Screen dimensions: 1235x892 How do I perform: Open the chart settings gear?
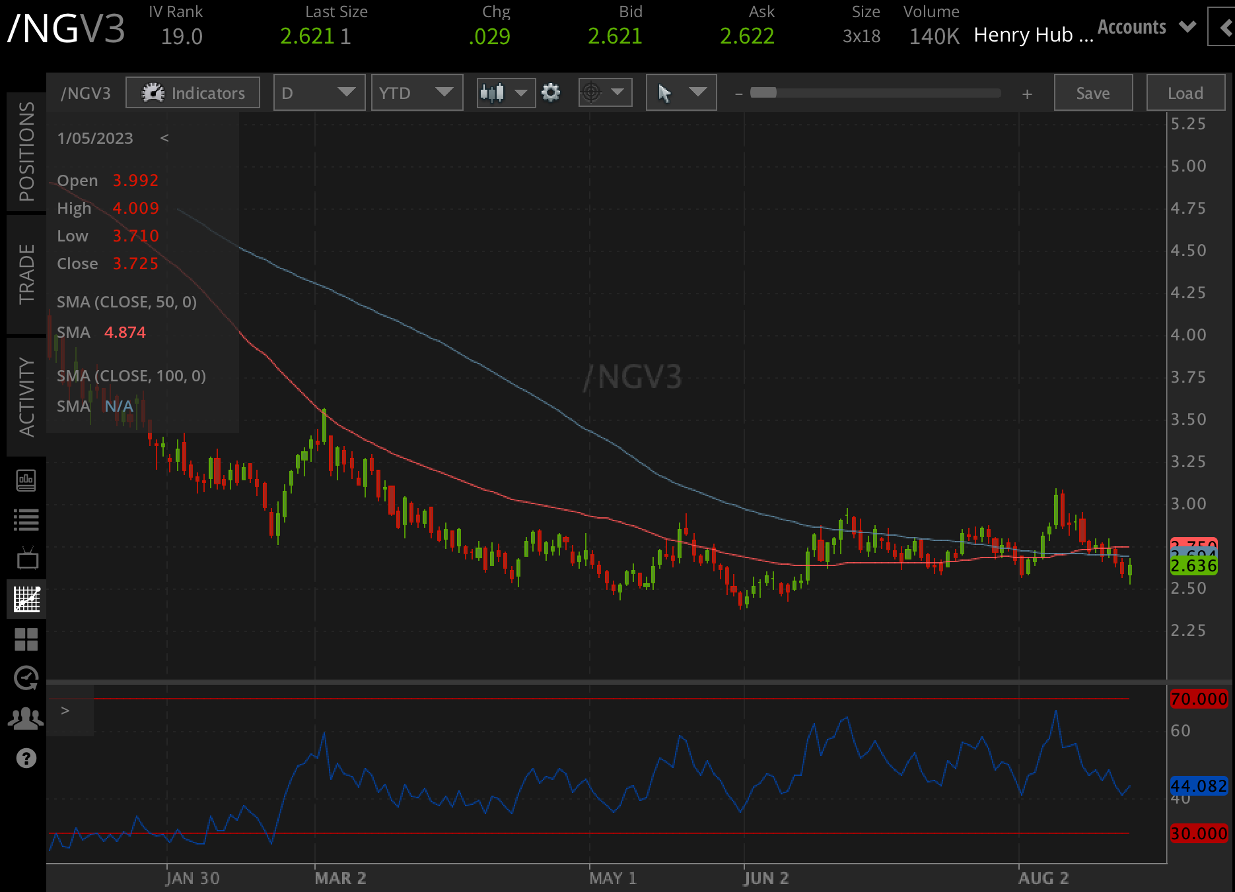click(x=550, y=92)
